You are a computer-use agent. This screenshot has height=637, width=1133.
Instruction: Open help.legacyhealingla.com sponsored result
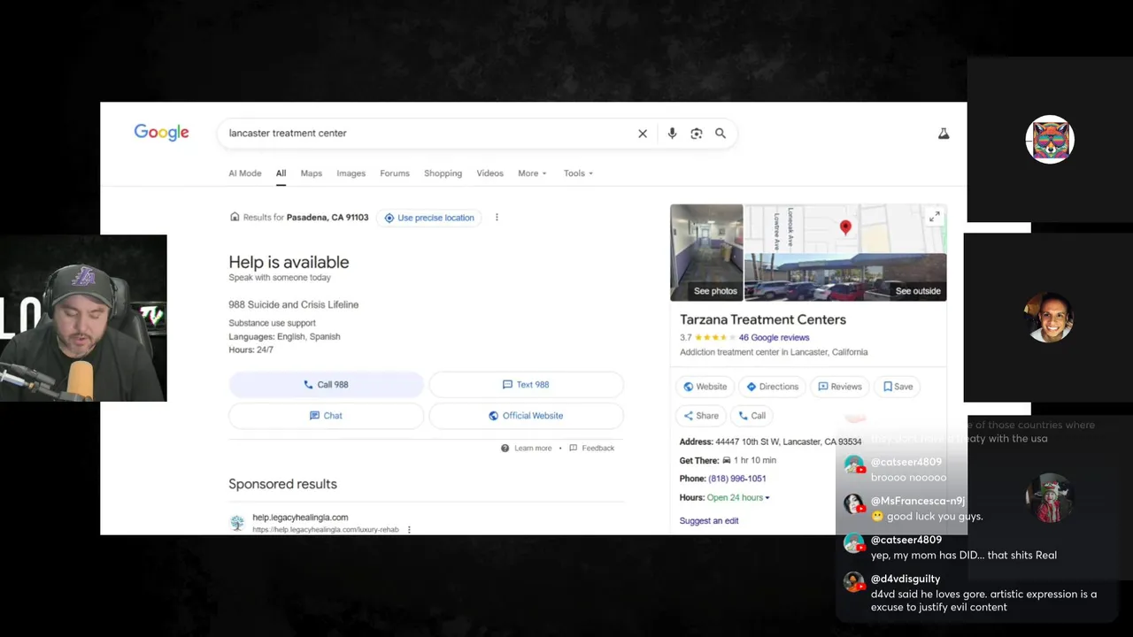[300, 518]
